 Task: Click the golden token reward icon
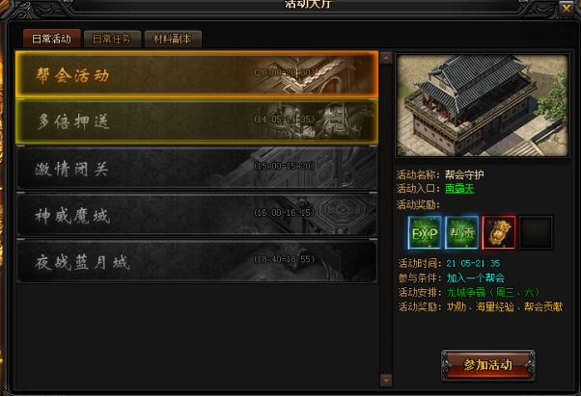(499, 233)
